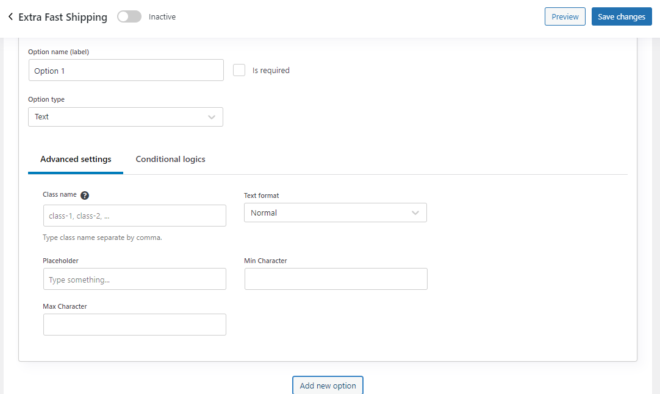Screen dimensions: 660x394
Task: Click the 'Is required' label text
Action: click(271, 70)
